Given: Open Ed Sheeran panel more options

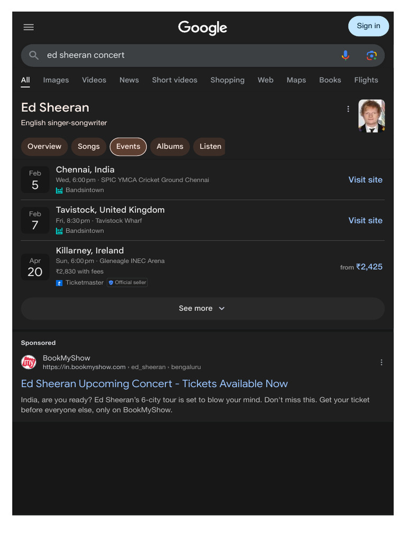Looking at the screenshot, I should pyautogui.click(x=348, y=109).
